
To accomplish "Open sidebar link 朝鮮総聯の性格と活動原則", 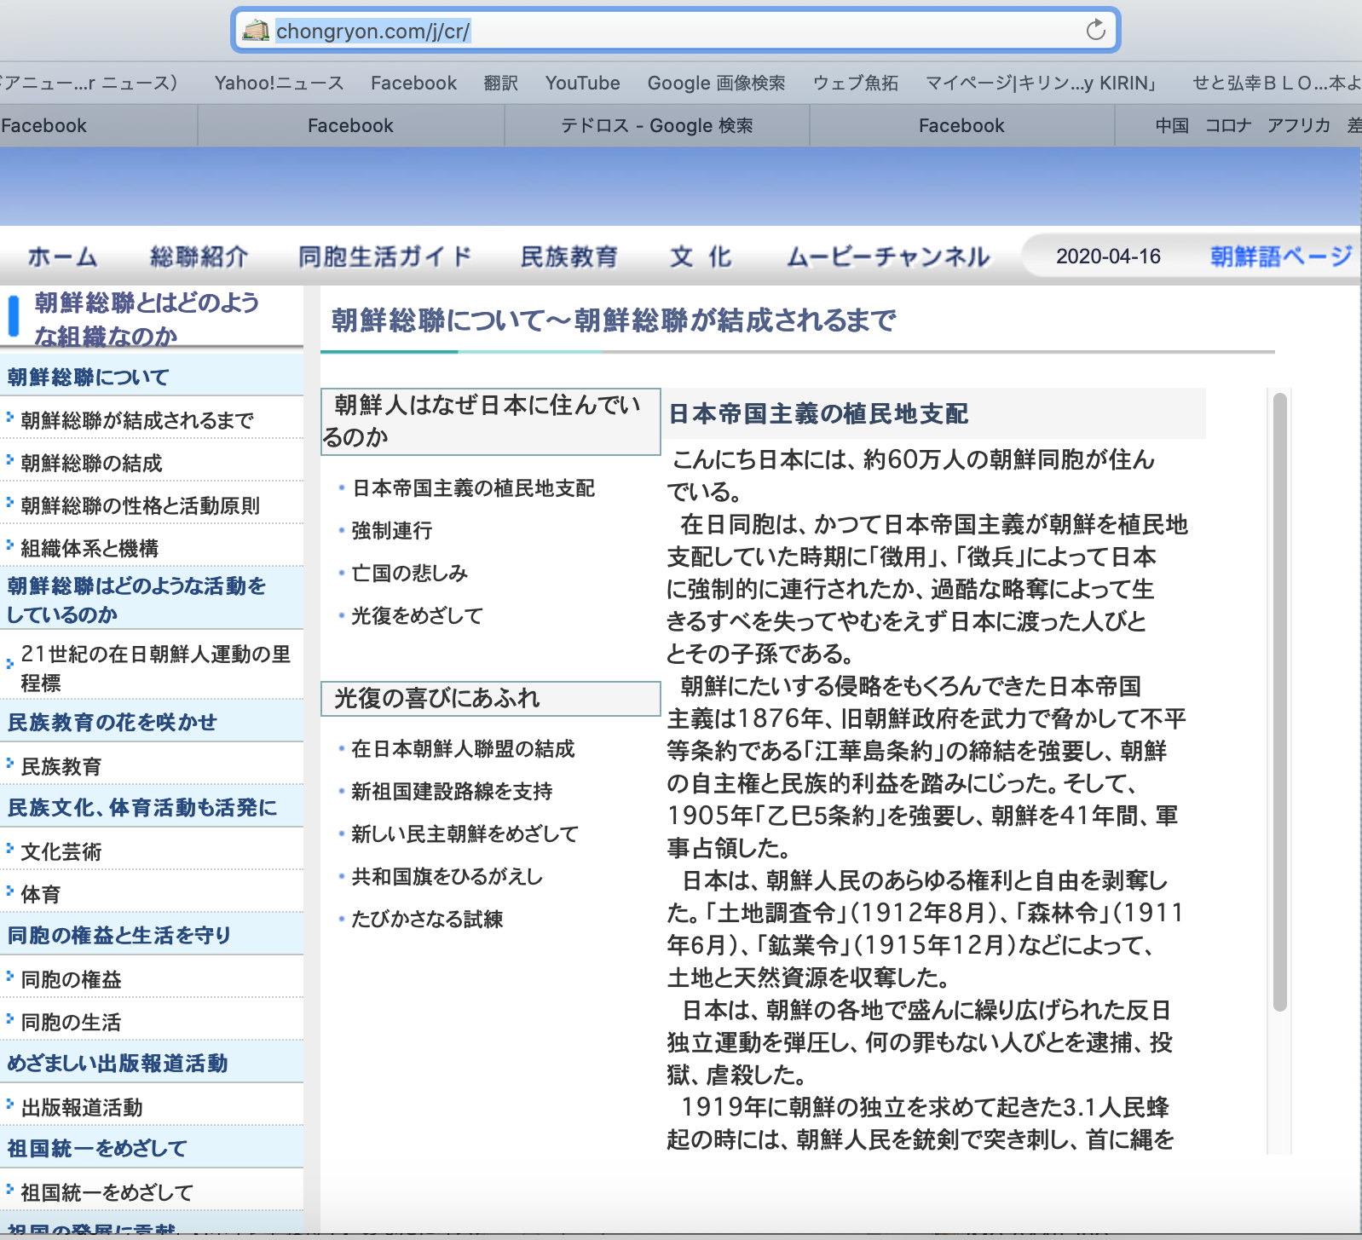I will pyautogui.click(x=140, y=505).
